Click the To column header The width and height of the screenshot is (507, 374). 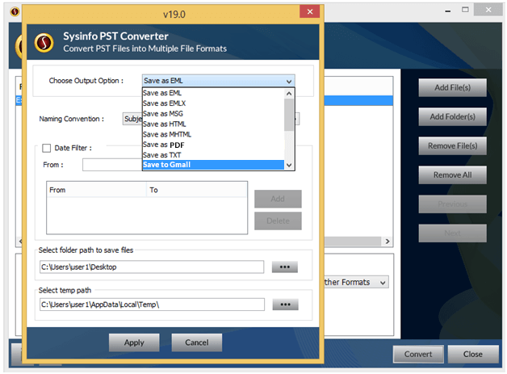coord(197,191)
